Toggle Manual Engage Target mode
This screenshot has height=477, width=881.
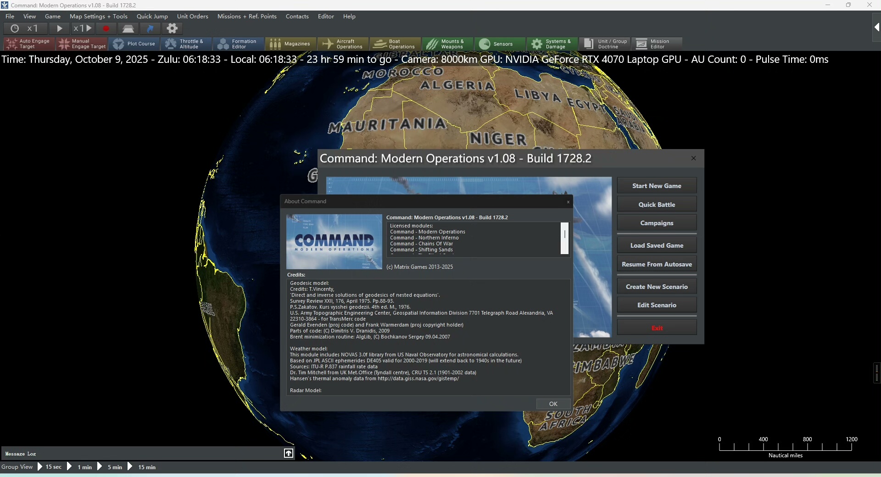point(82,44)
